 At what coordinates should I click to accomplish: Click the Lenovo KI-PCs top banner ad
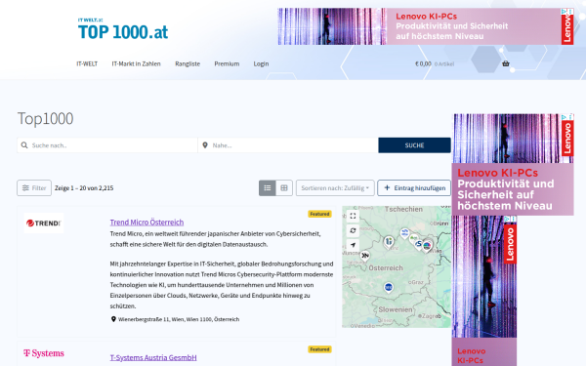[x=426, y=26]
